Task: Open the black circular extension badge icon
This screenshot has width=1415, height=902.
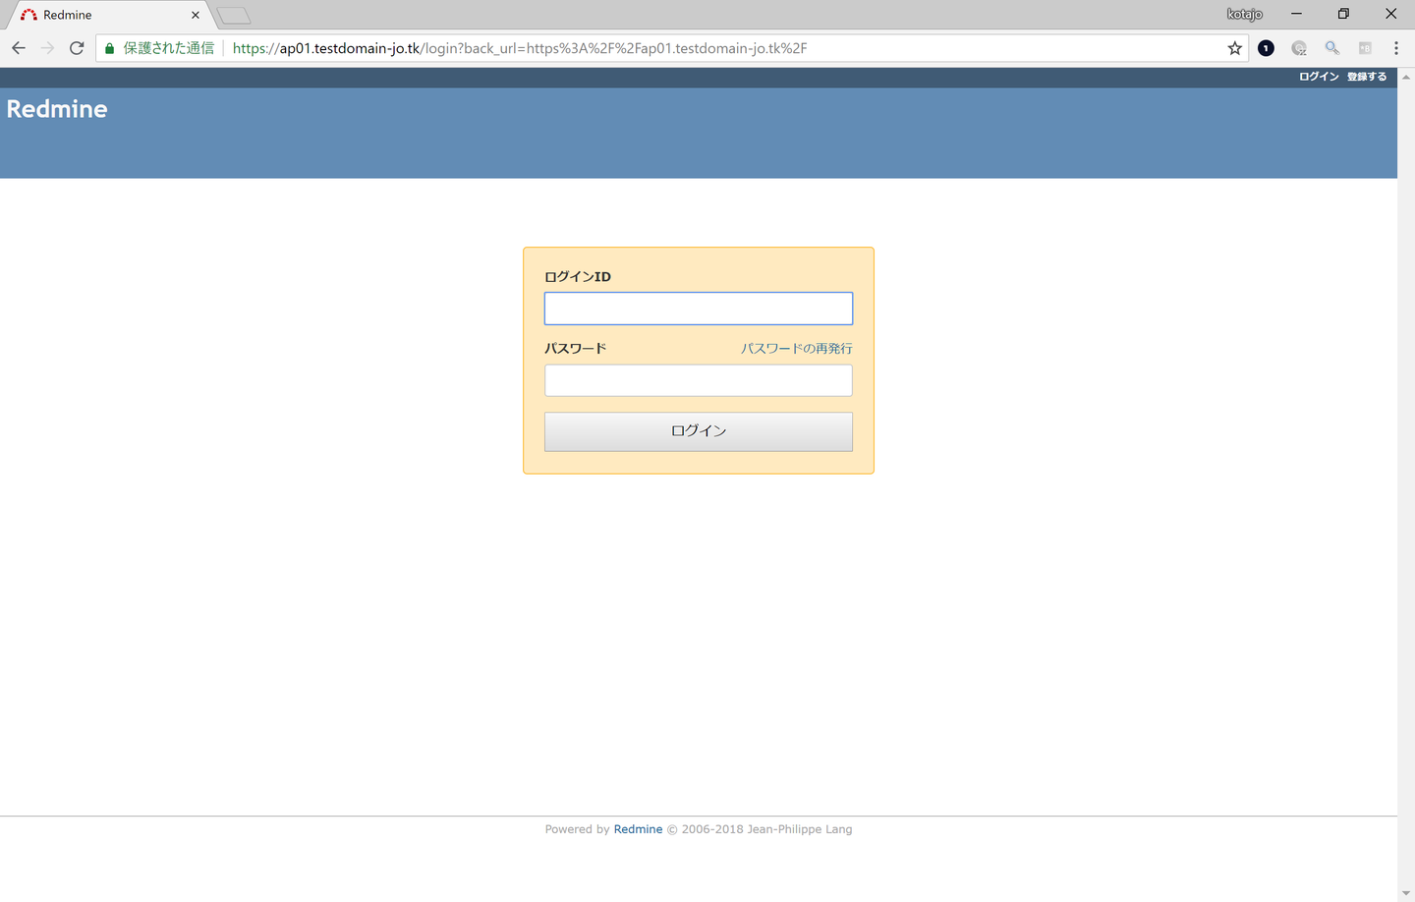Action: tap(1266, 48)
